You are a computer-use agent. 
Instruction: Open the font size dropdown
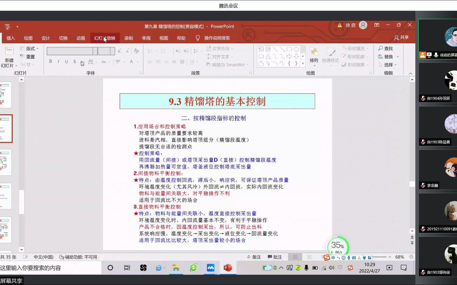pos(112,51)
